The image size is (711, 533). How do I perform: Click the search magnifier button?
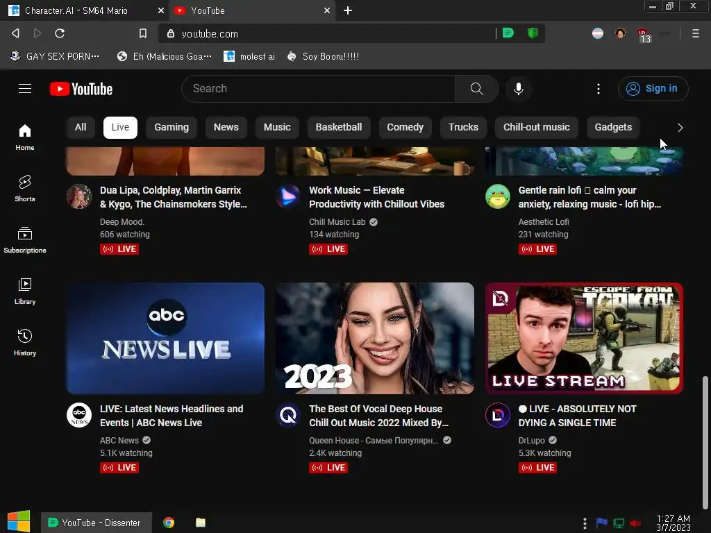(x=476, y=89)
